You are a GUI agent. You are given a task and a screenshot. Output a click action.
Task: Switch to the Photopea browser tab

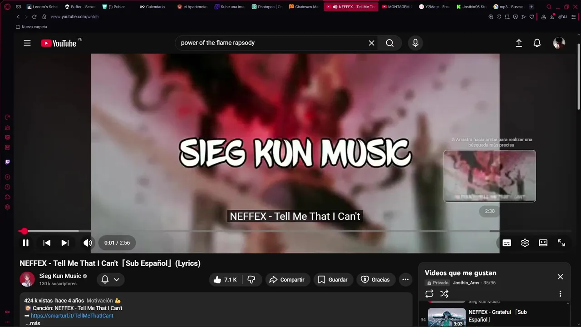[x=267, y=7]
